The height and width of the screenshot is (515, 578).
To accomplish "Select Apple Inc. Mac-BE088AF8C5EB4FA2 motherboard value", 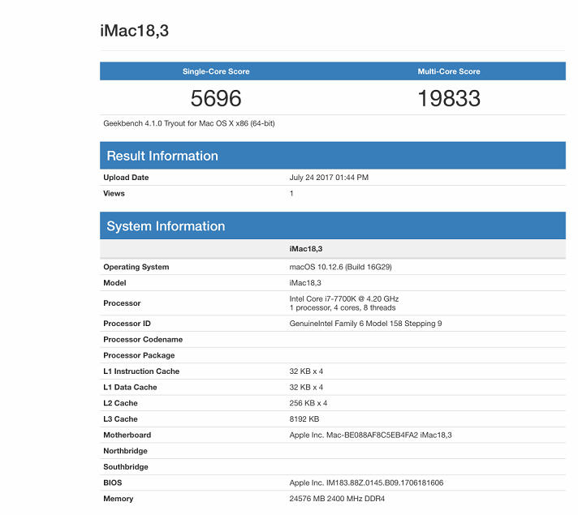I will (x=370, y=435).
